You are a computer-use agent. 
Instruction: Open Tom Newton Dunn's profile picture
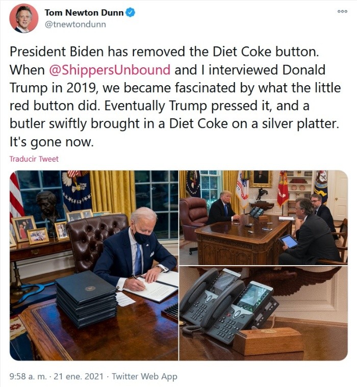pyautogui.click(x=23, y=18)
